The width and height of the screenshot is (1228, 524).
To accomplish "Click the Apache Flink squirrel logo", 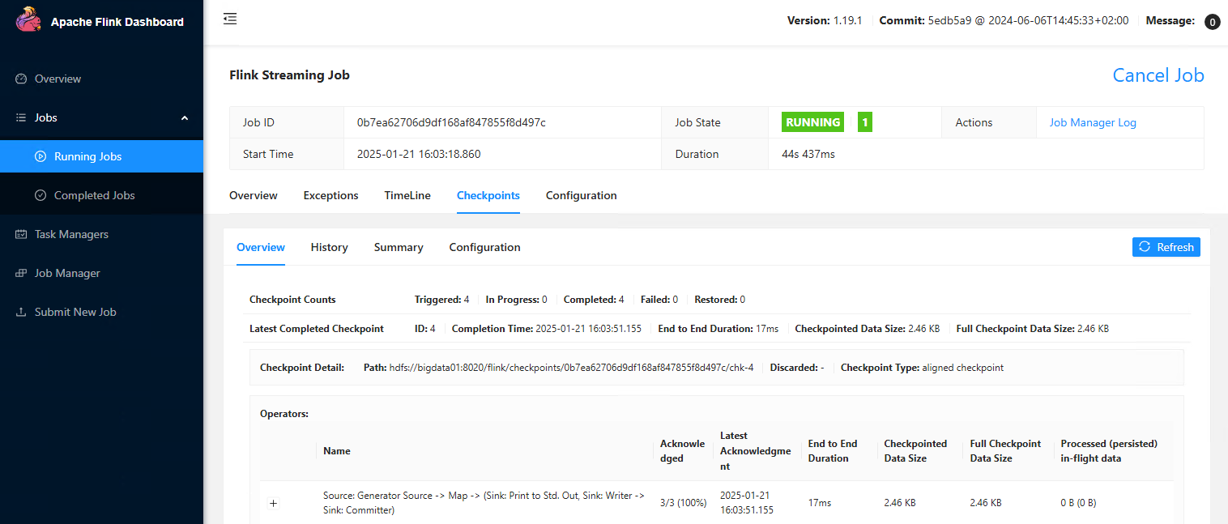I will (29, 20).
